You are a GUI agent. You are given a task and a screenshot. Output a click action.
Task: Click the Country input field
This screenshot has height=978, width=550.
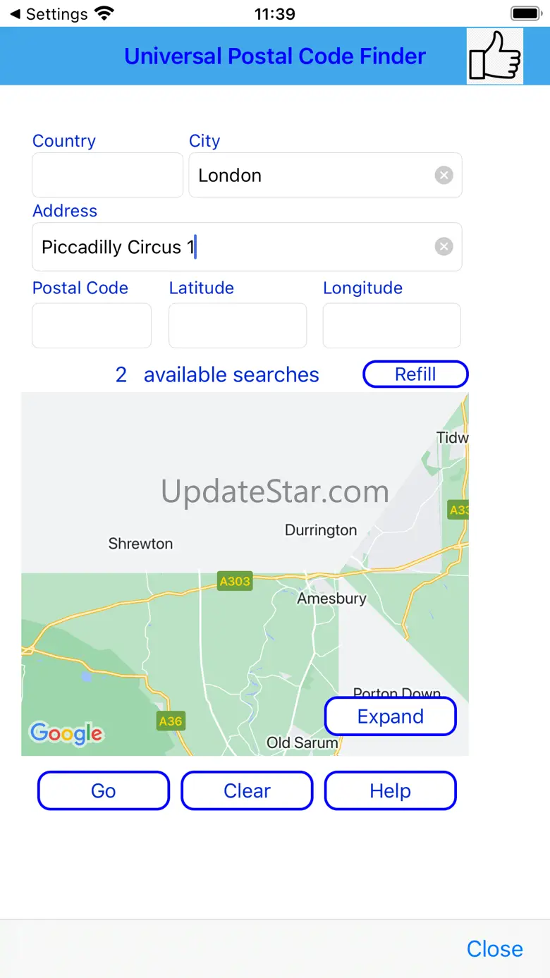click(x=107, y=175)
